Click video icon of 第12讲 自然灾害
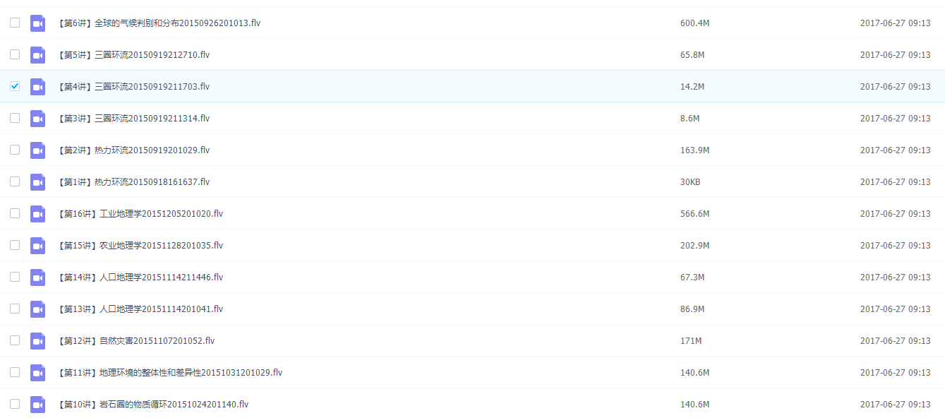945x418 pixels. click(37, 341)
